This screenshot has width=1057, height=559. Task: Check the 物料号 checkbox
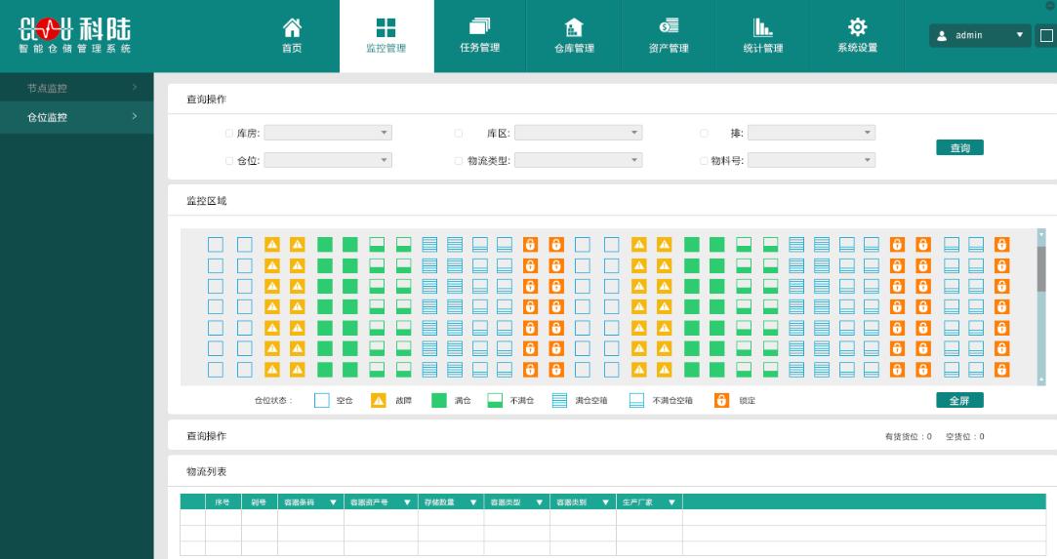click(704, 161)
